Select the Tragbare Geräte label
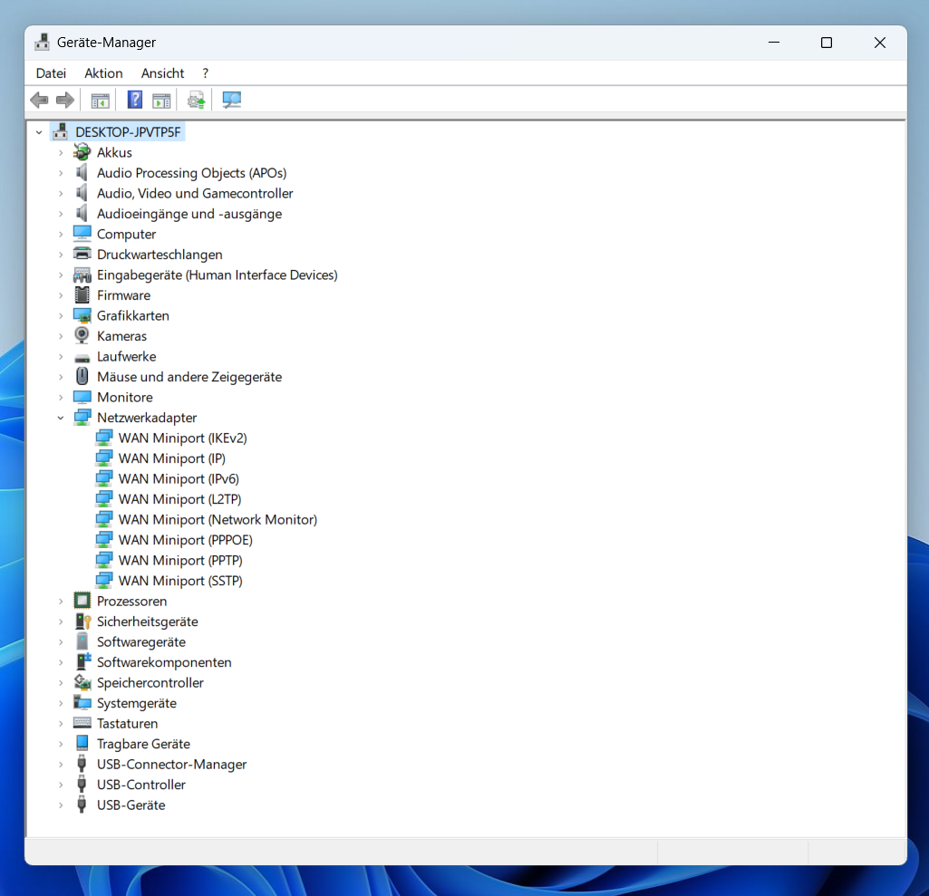Viewport: 929px width, 896px height. [143, 744]
